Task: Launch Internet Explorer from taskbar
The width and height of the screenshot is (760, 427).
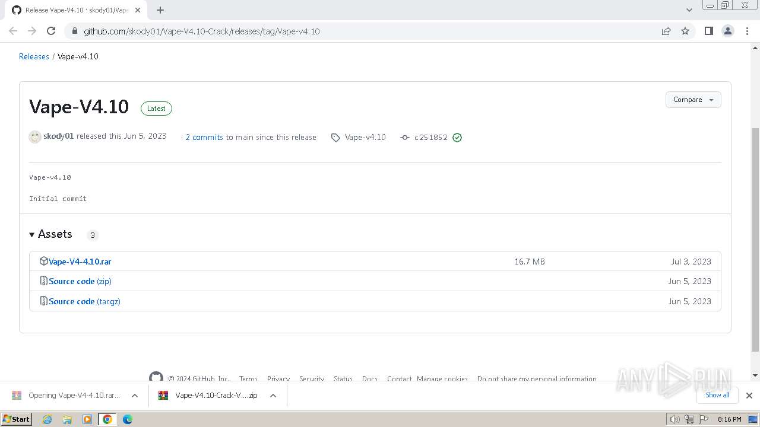Action: [x=47, y=419]
